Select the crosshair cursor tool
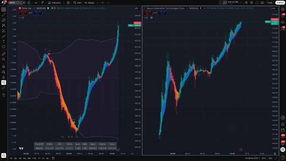The image size is (286, 161). 4,9
